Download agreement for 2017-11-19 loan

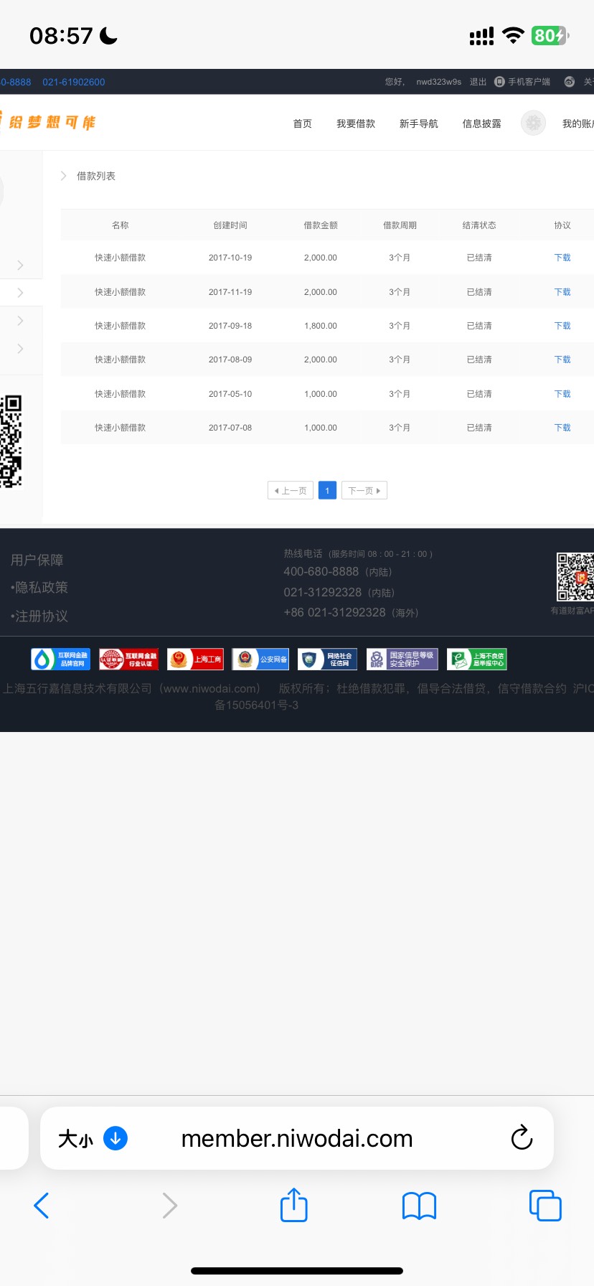[x=562, y=292]
